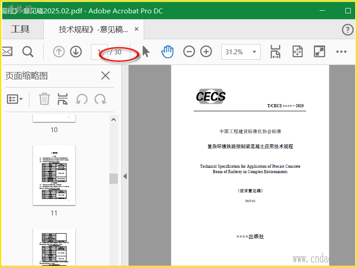Click the CECS logo on page
Viewport: 357px width, 267px height.
click(211, 96)
